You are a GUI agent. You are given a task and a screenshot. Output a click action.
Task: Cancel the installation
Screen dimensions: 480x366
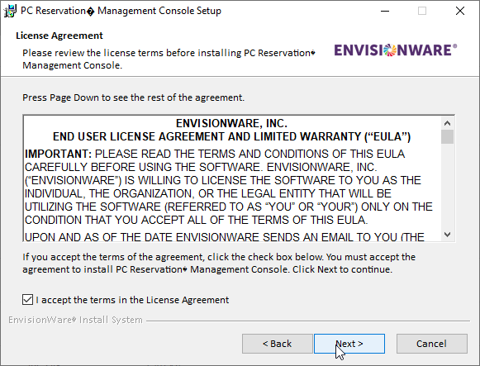coord(431,344)
